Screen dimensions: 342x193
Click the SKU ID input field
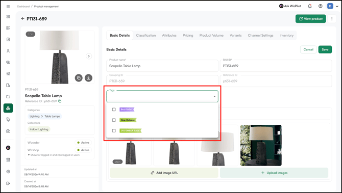pyautogui.click(x=276, y=66)
